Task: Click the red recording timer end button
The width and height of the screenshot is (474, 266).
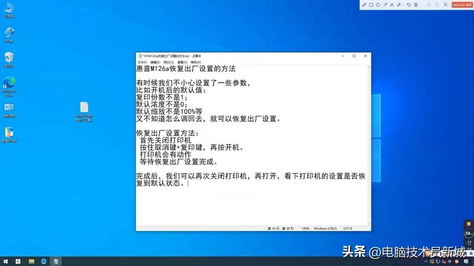Action: coord(462,5)
